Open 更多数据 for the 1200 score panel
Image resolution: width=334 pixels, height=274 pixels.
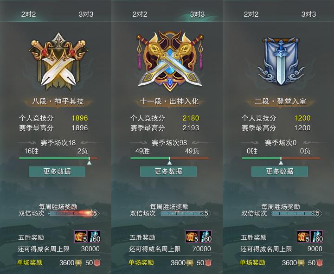pos(280,172)
